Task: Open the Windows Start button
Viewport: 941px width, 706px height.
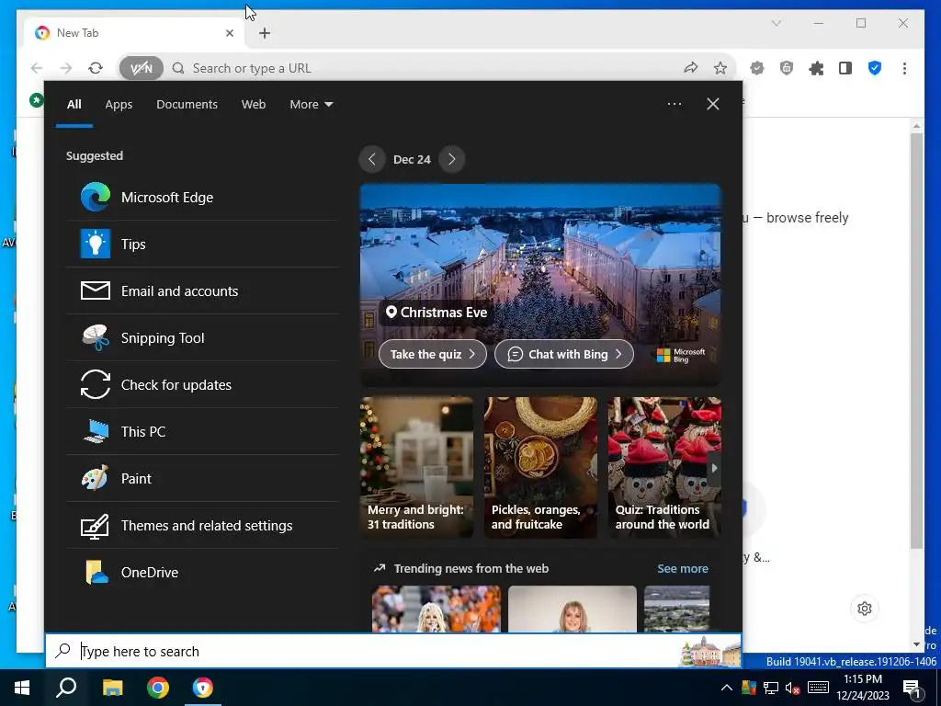Action: pos(22,688)
